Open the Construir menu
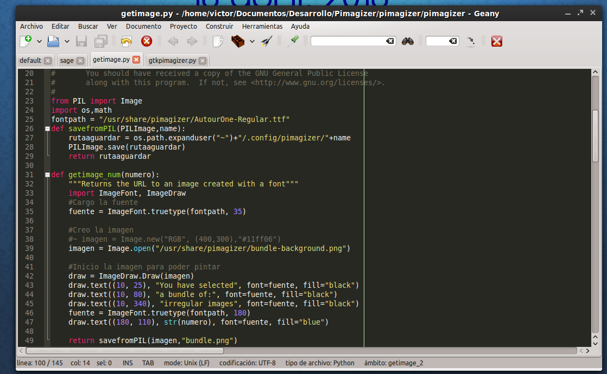 (x=219, y=26)
